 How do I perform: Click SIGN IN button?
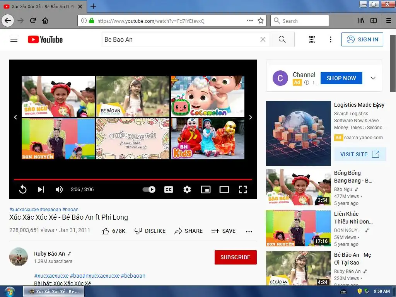click(362, 39)
